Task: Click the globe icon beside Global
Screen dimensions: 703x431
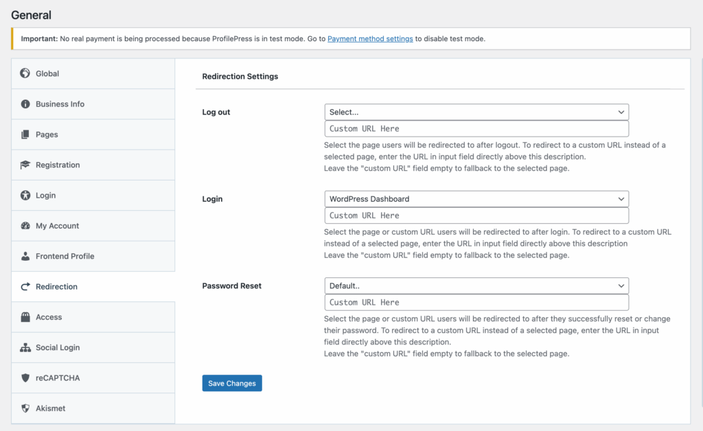Action: 24,73
